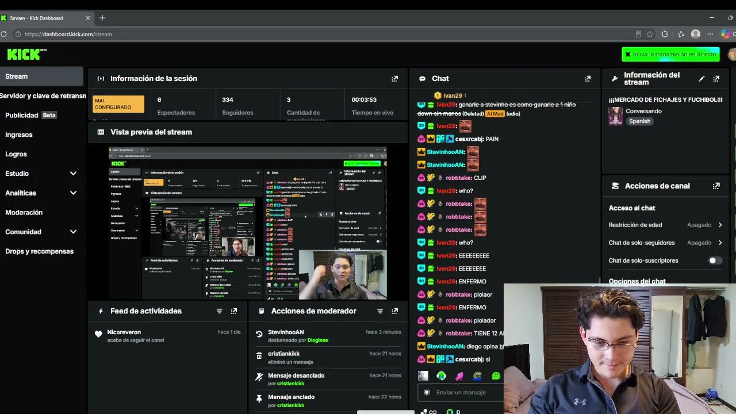736x414 pixels.
Task: Start stream with Inicia la transmisión en directo
Action: click(x=670, y=54)
